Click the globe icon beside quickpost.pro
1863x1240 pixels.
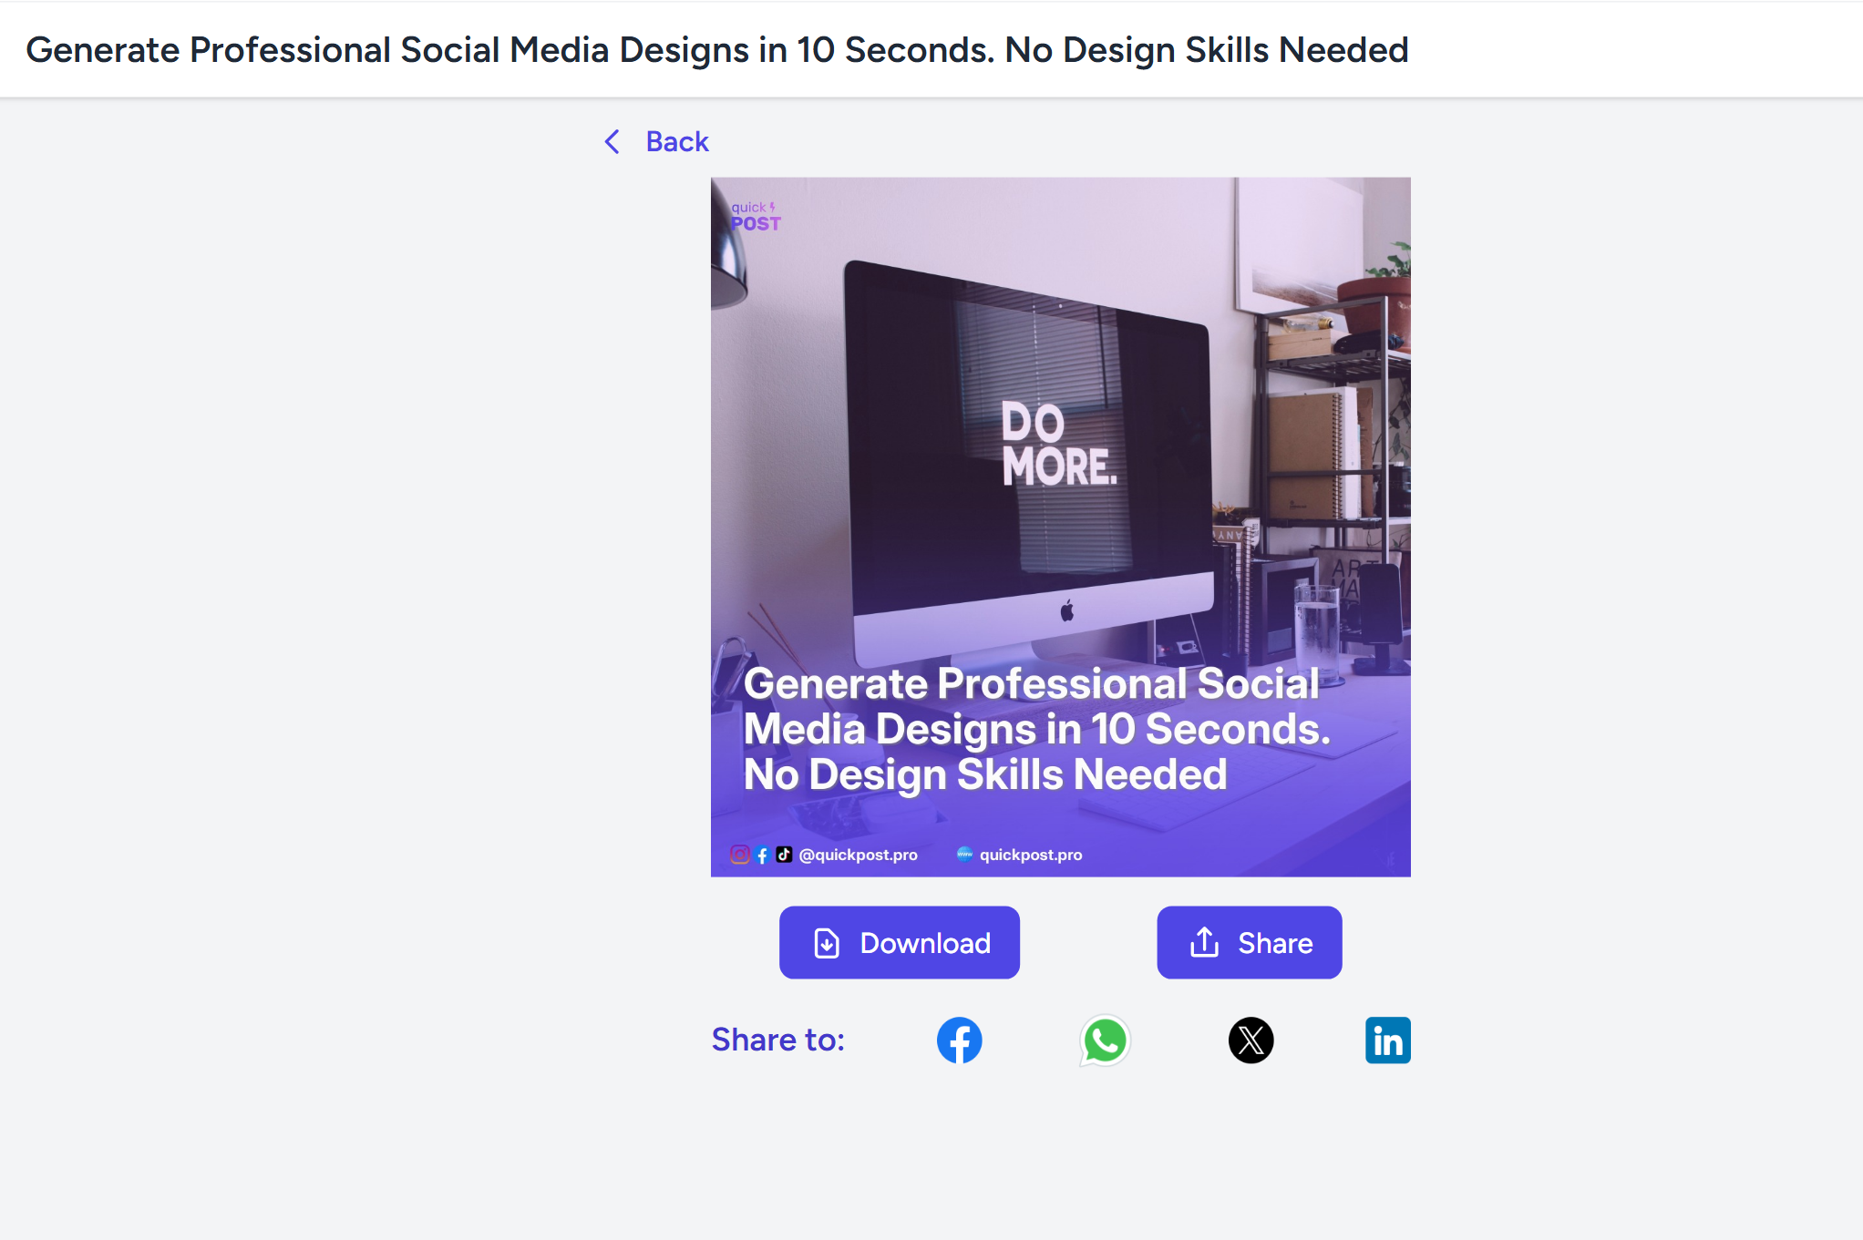pyautogui.click(x=964, y=854)
